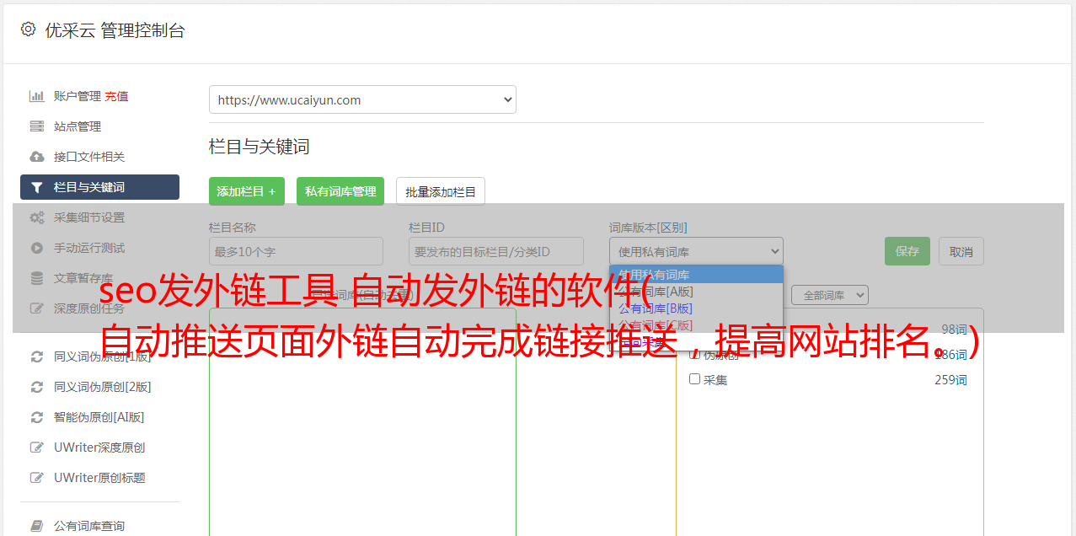Viewport: 1076px width, 536px height.
Task: Click the 栏目与关键词 page heading
Action: 260,147
